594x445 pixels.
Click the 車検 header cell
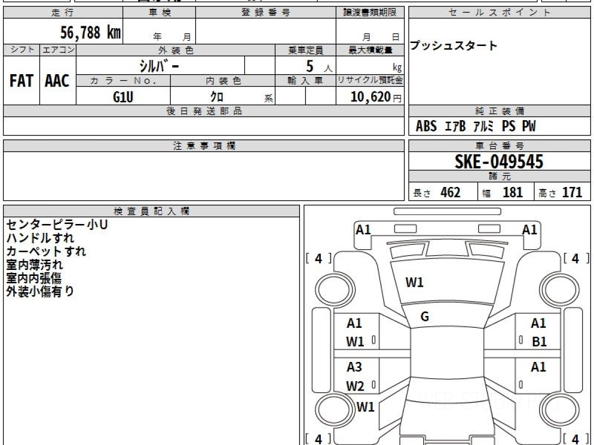[x=159, y=13]
